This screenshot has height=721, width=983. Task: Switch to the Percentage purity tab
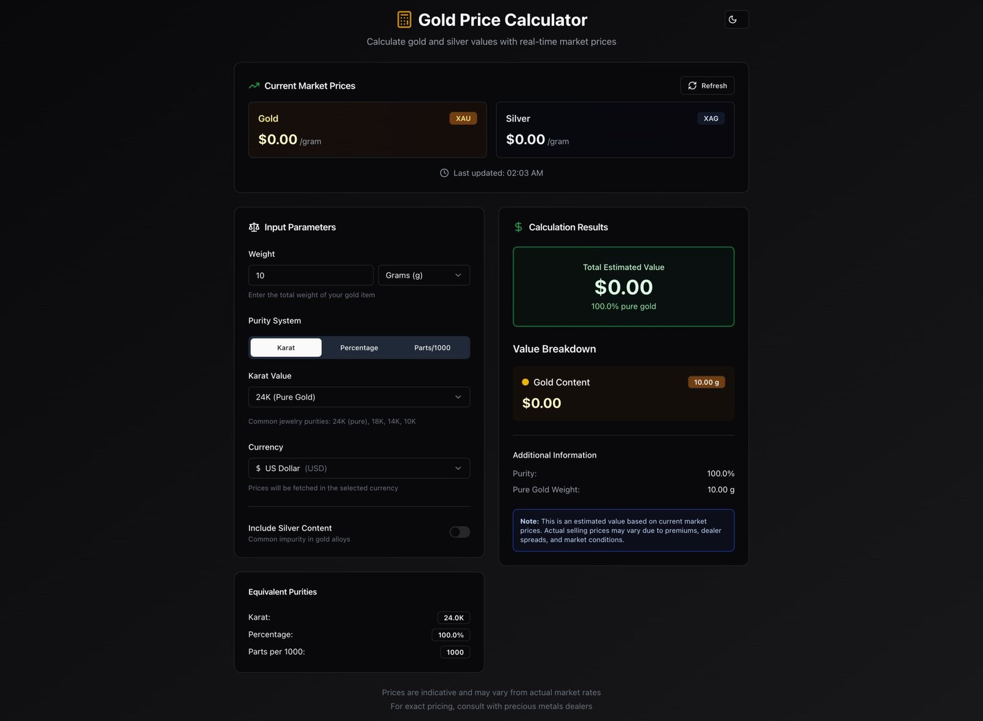point(359,348)
